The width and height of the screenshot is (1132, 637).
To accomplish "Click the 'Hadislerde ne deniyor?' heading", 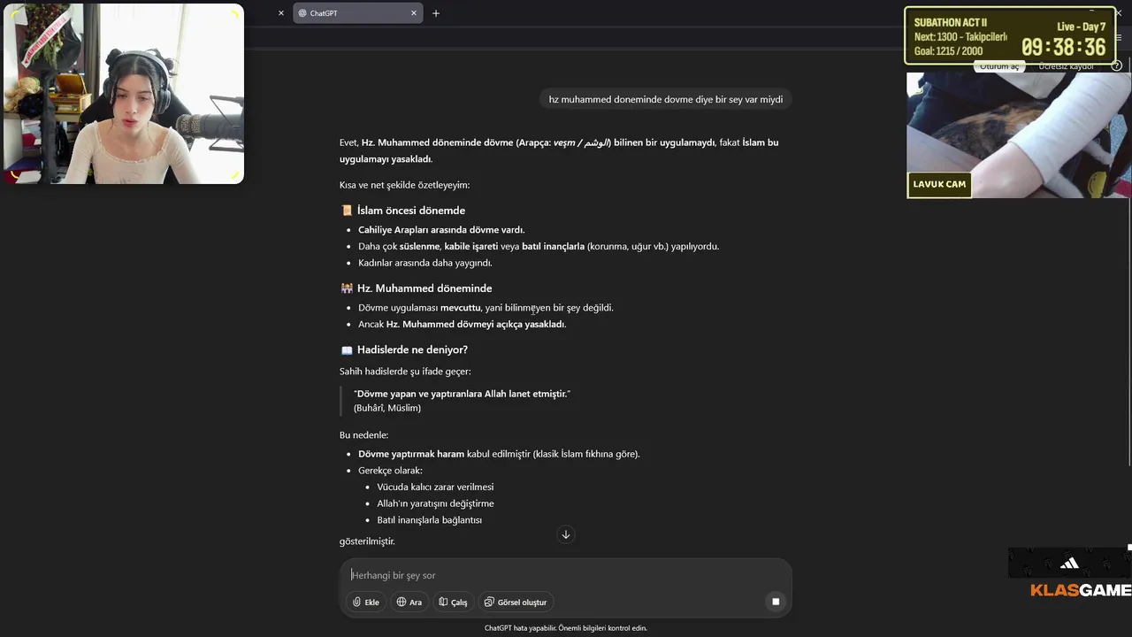I will (x=412, y=349).
